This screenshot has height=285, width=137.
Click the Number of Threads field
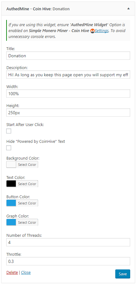pos(68,242)
